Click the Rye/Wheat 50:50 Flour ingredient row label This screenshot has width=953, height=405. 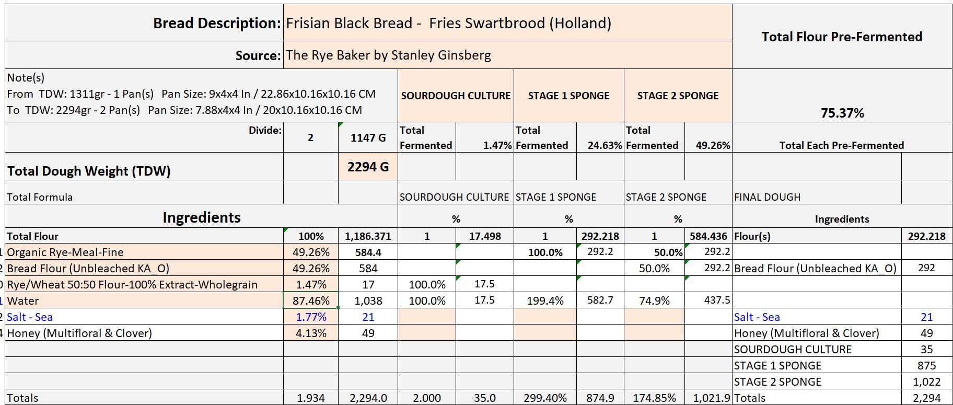pos(144,285)
